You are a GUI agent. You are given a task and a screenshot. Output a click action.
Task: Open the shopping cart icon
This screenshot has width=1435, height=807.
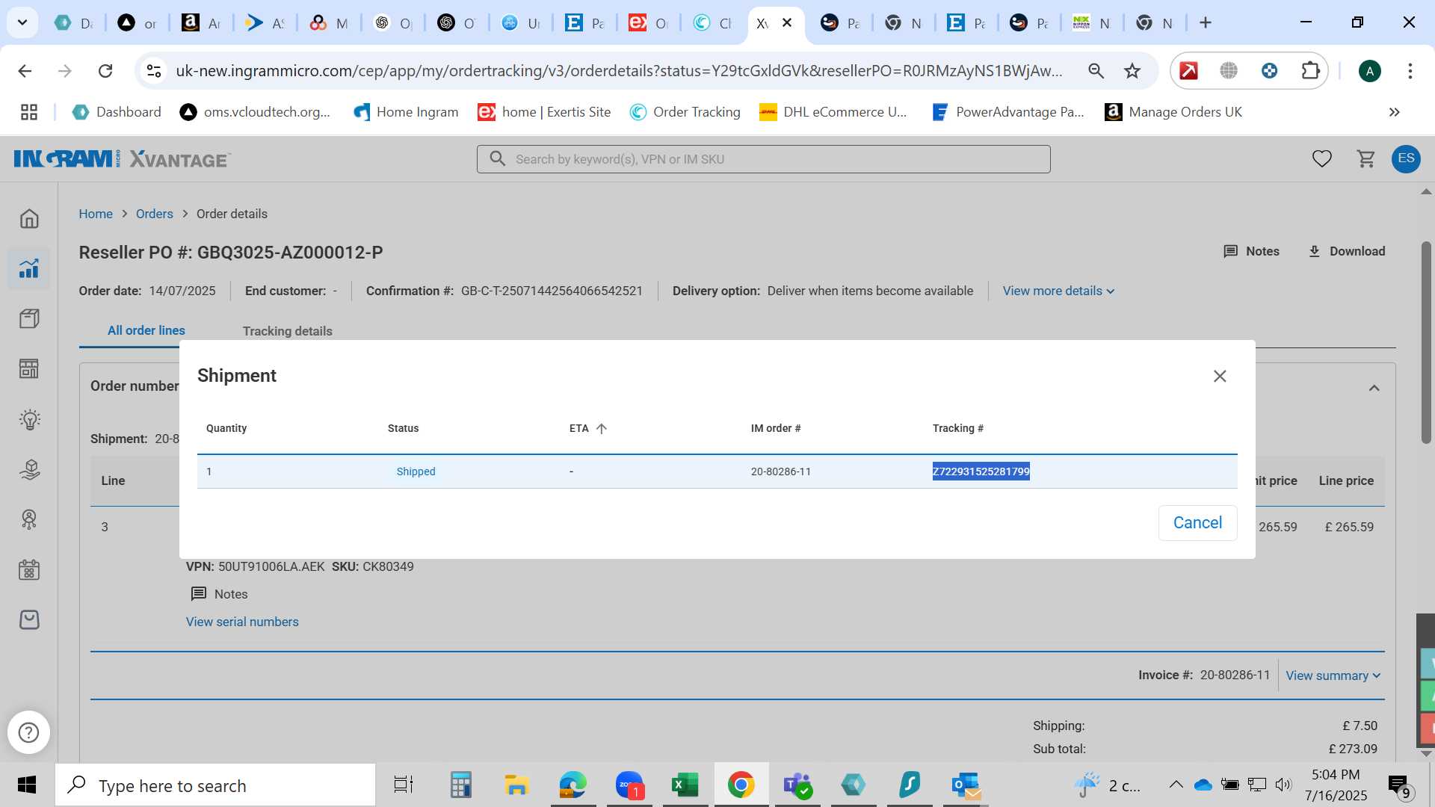pyautogui.click(x=1365, y=158)
